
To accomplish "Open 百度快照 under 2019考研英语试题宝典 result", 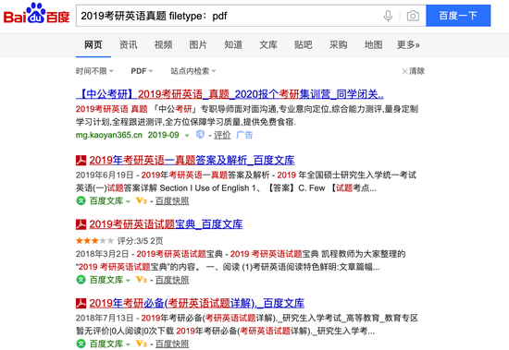I will click(172, 280).
